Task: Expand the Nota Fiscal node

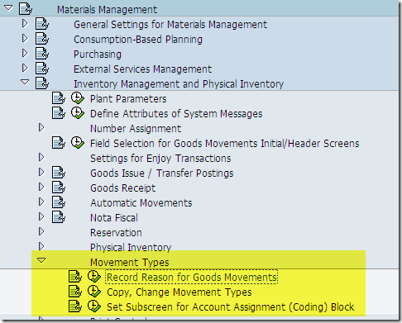Action: point(41,217)
